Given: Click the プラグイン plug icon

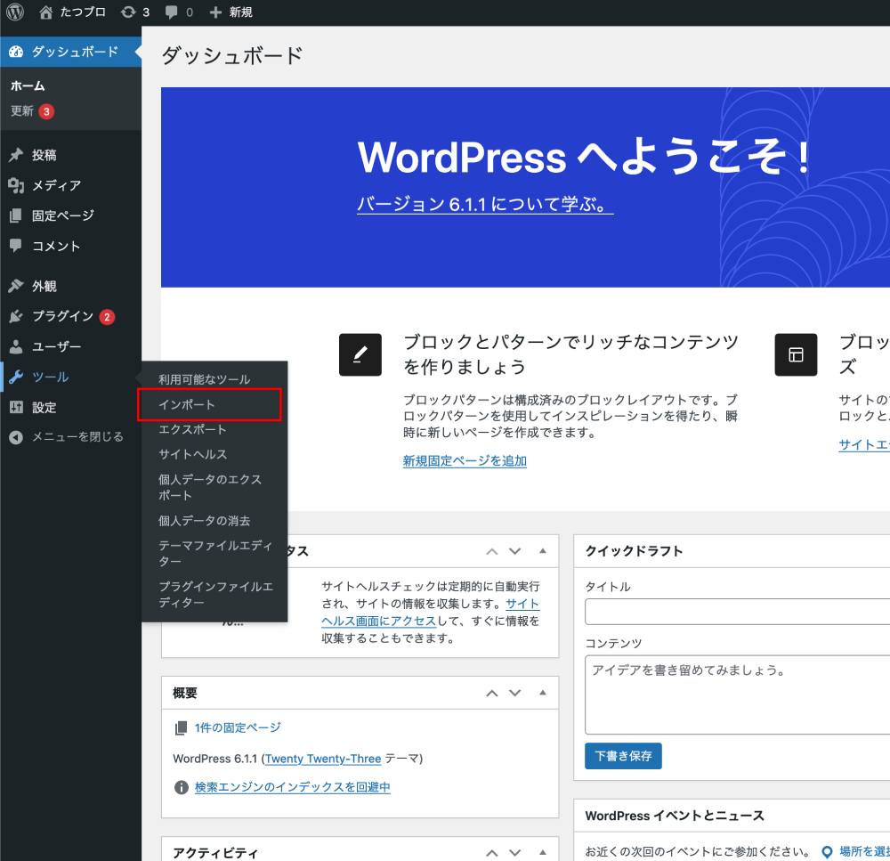Looking at the screenshot, I should coord(16,316).
